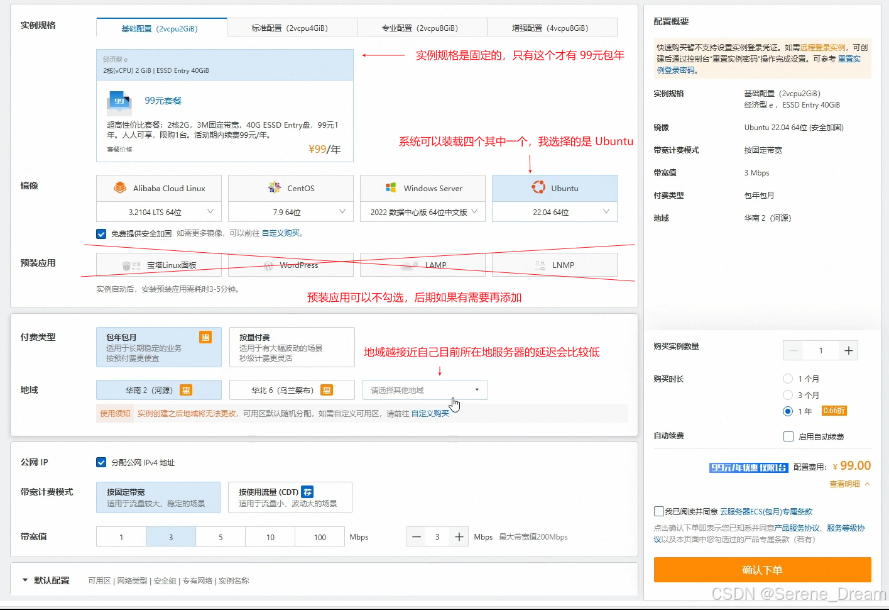The image size is (889, 610).
Task: Switch to the 专业配置 (2vcpu8GiB) tab
Action: click(422, 28)
